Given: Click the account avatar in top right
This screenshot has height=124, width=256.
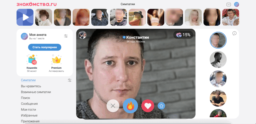Looking at the screenshot, I should pyautogui.click(x=236, y=4).
